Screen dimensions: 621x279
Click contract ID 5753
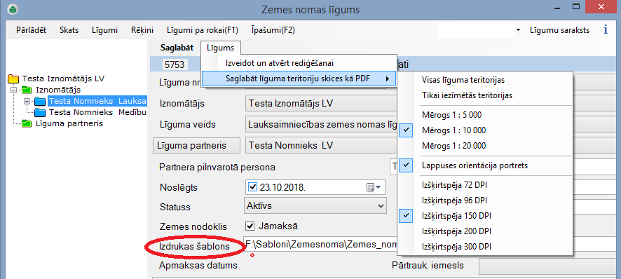175,65
